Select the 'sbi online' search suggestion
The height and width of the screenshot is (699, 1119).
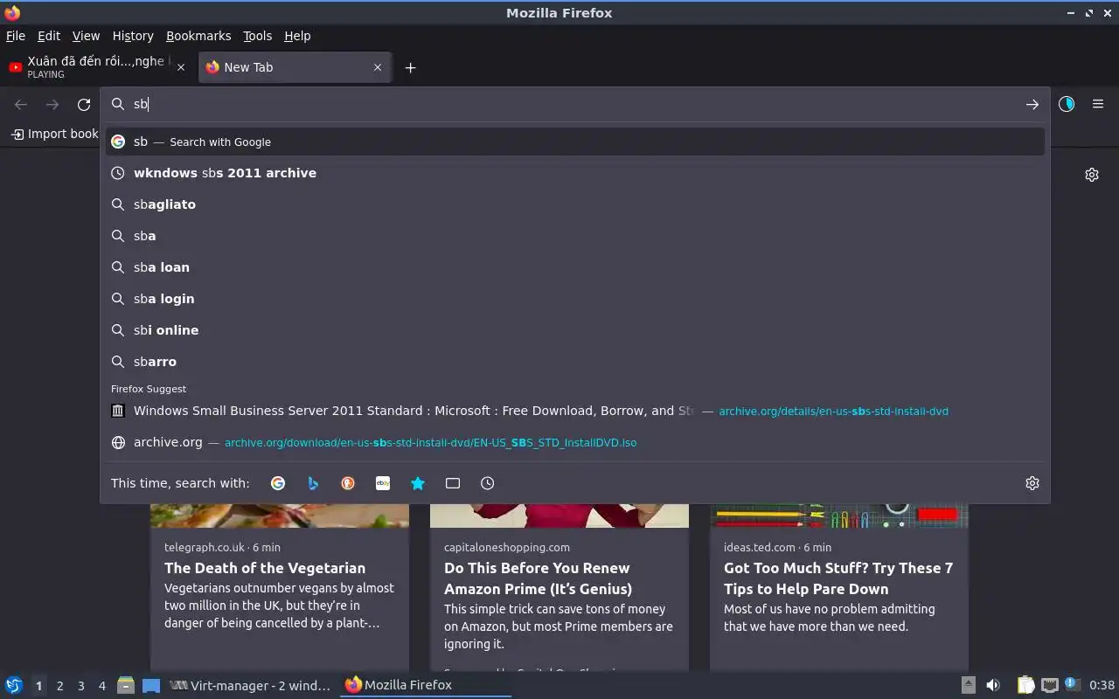pos(575,330)
